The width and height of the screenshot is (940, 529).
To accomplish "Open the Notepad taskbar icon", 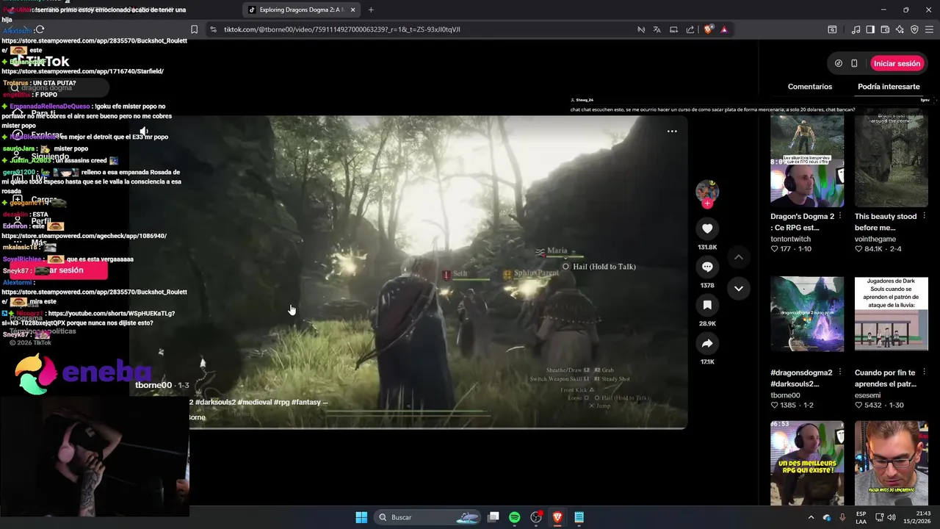I will (579, 517).
